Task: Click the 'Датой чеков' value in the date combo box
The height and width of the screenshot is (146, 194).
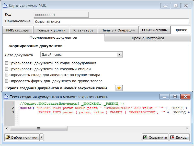Action: click(x=51, y=54)
